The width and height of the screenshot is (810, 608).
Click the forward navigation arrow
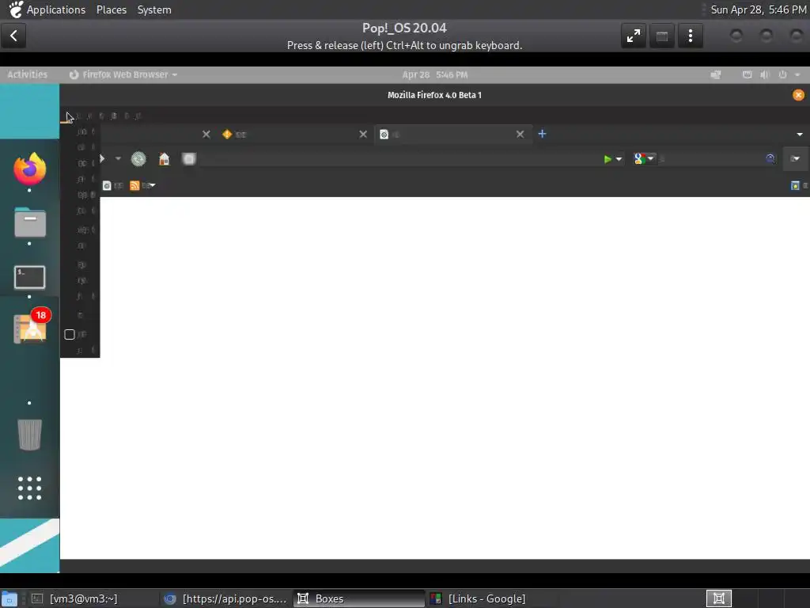(102, 158)
